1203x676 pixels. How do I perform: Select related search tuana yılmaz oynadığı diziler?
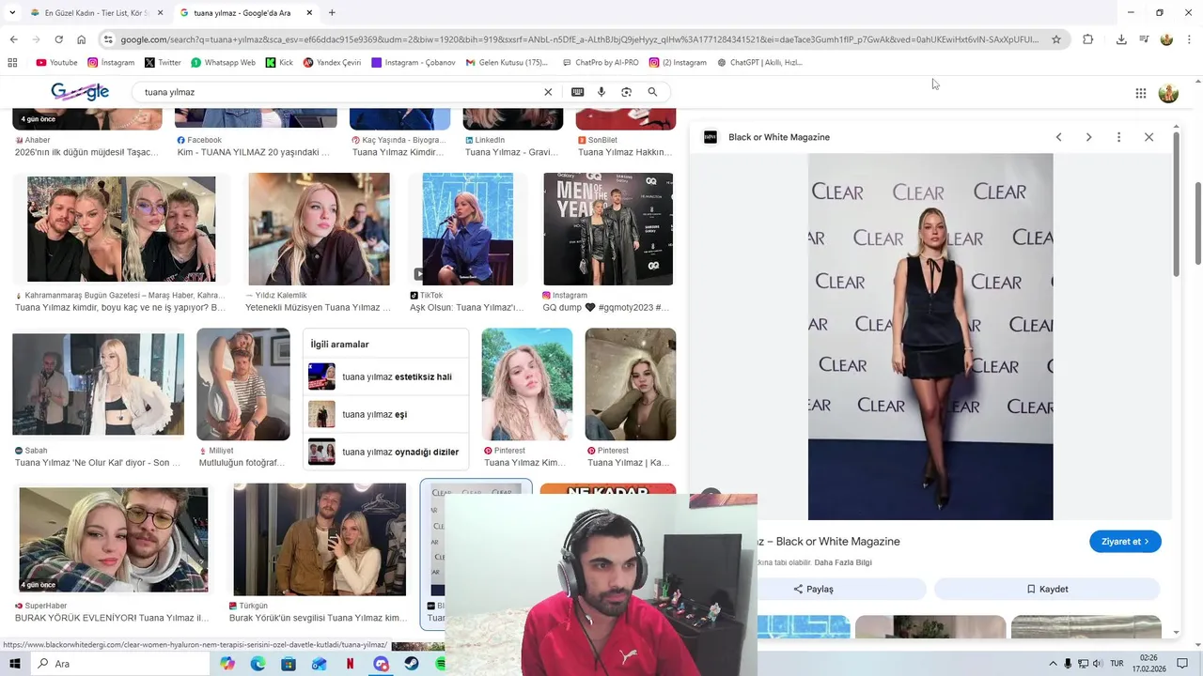coord(385,452)
